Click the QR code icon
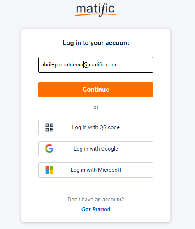Image resolution: width=195 pixels, height=229 pixels. click(49, 127)
